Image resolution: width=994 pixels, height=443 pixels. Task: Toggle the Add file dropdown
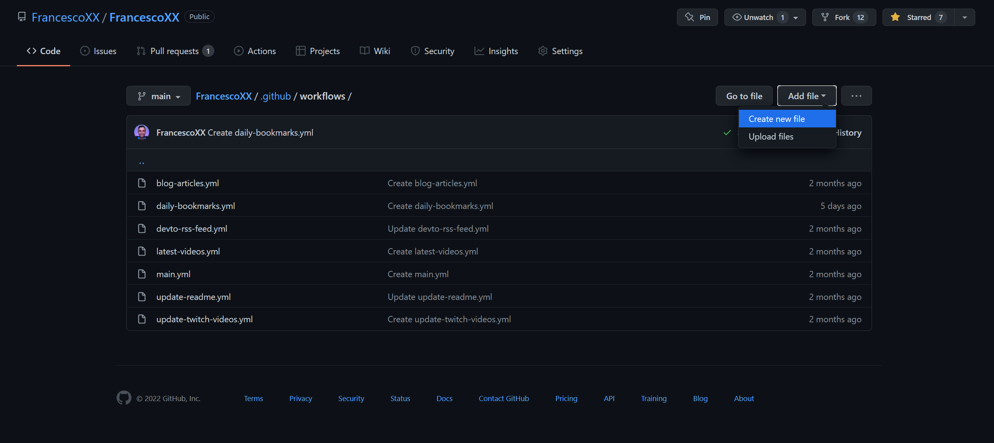click(x=807, y=96)
